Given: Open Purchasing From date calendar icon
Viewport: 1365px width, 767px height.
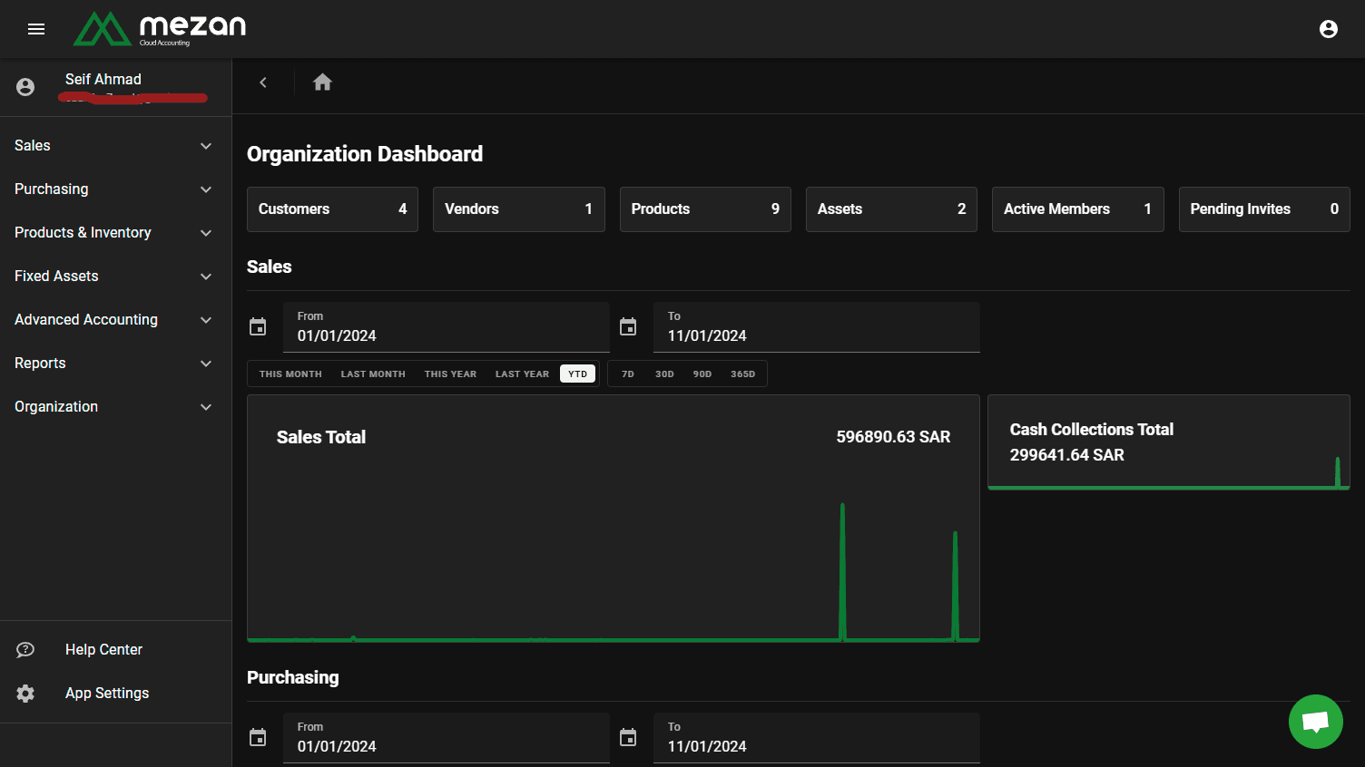Looking at the screenshot, I should [x=258, y=737].
